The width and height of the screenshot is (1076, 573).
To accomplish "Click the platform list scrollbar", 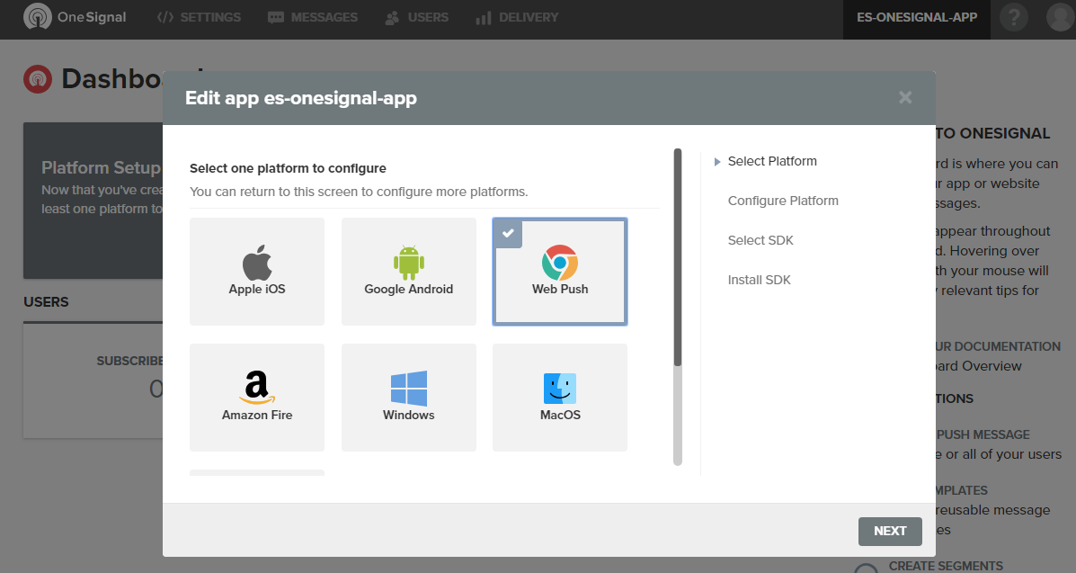I will tap(678, 307).
